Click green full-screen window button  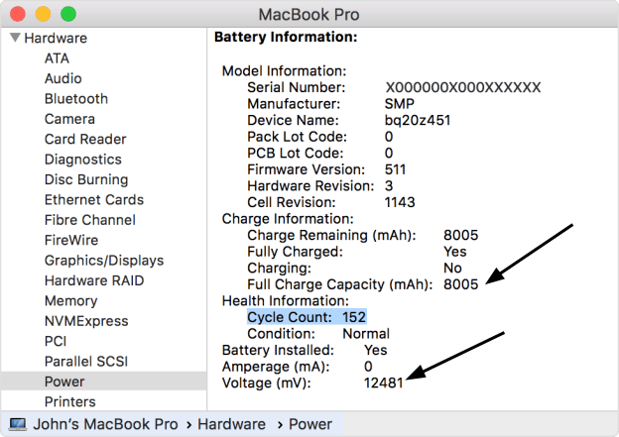68,14
